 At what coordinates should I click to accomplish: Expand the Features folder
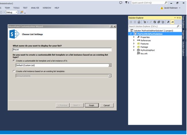tap(134, 44)
